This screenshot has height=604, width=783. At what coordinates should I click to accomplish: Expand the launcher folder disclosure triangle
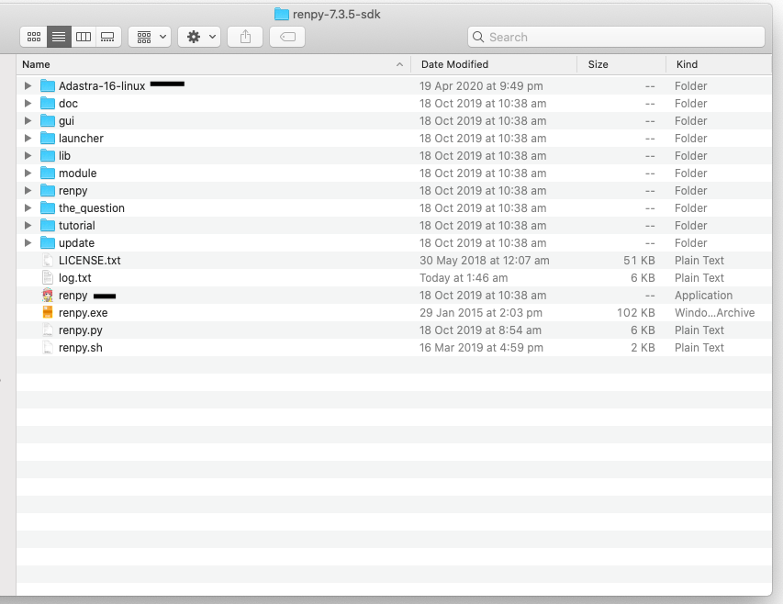[x=28, y=138]
